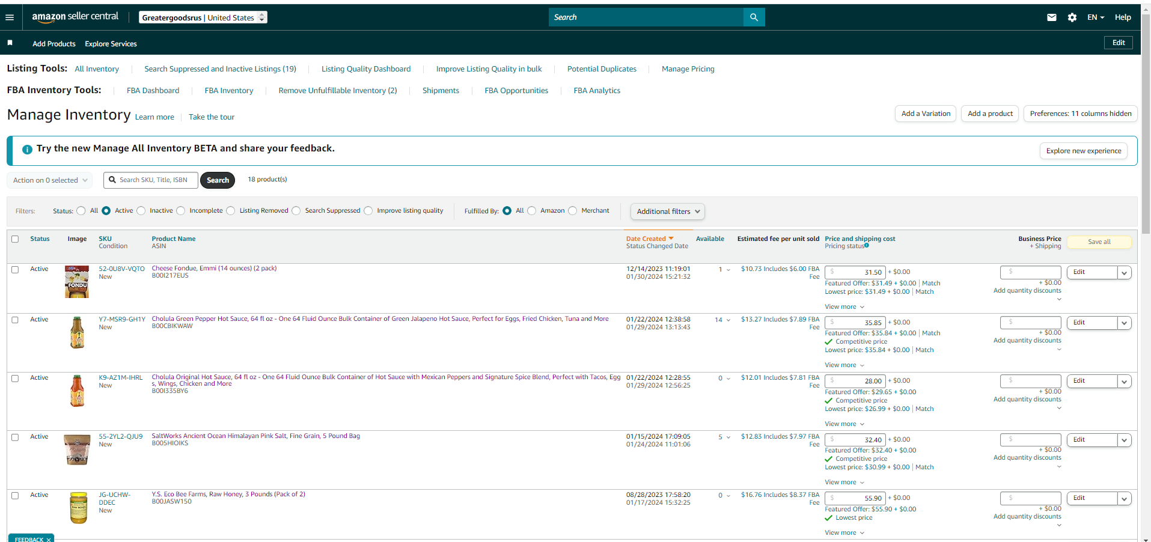
Task: Click the bookmark flag icon
Action: (10, 43)
